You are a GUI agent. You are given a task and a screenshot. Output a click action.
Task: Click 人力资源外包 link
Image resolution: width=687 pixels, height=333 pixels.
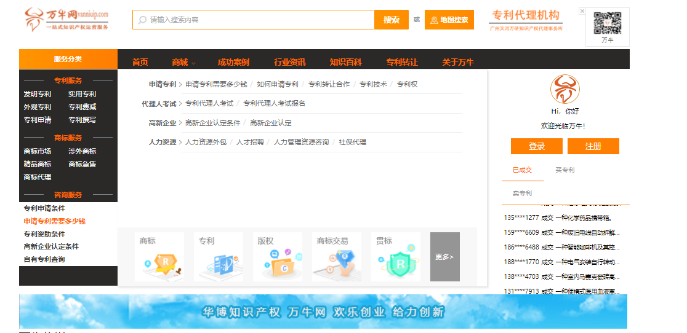pos(206,142)
